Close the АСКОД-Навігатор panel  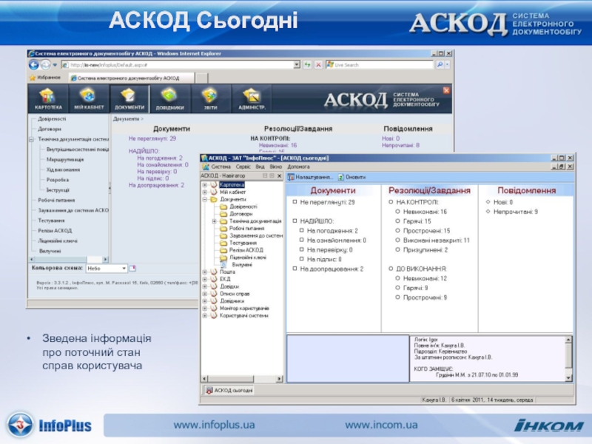click(280, 176)
